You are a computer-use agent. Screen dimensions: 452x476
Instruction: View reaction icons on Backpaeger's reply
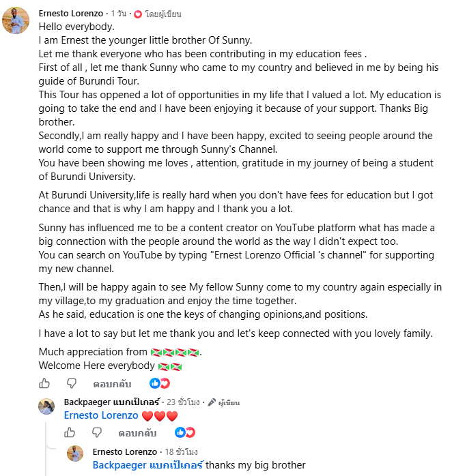[x=185, y=432]
